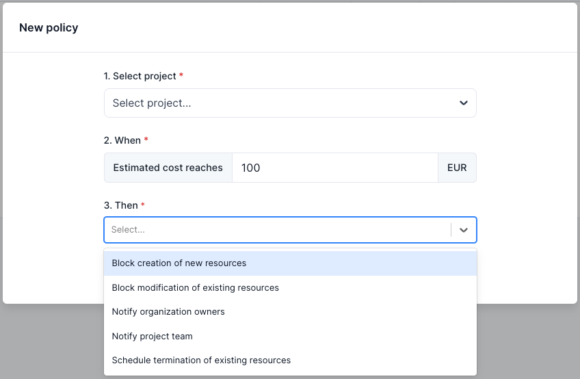Viewport: 580px width, 379px height.
Task: Select the 'Notify organization owners' option
Action: [168, 311]
